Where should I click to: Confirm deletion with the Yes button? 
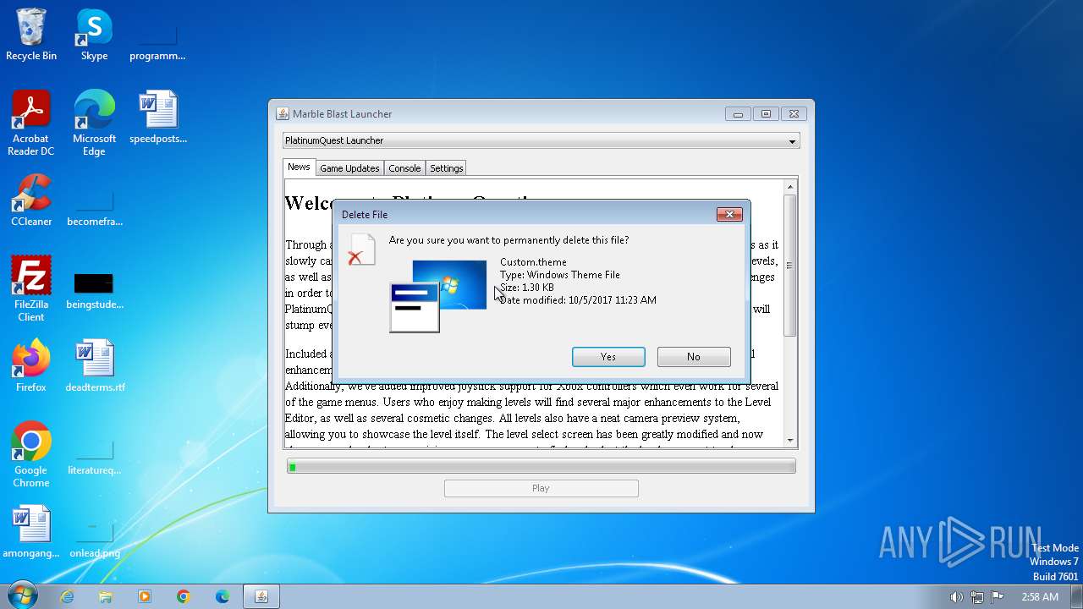coord(608,357)
